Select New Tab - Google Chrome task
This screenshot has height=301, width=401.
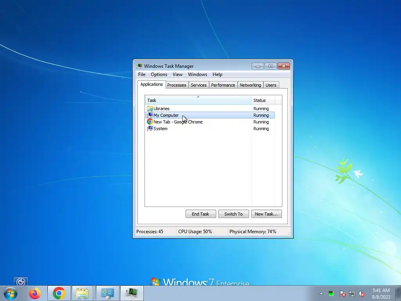coord(210,122)
